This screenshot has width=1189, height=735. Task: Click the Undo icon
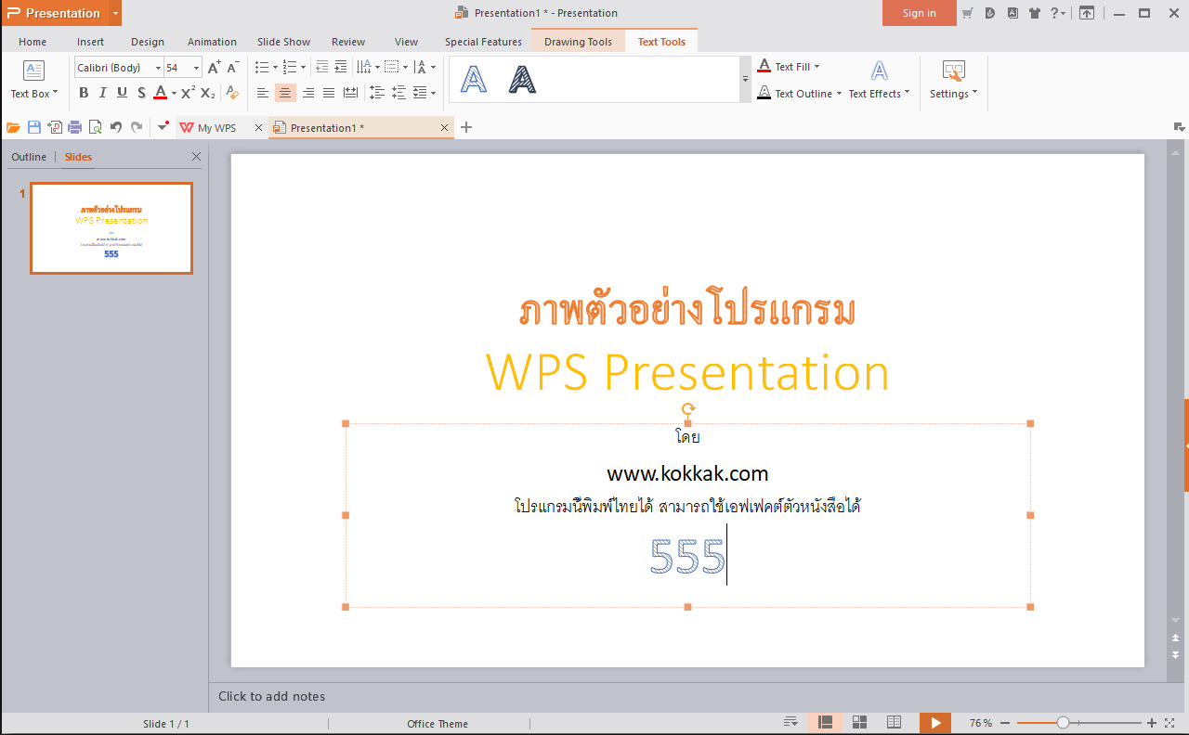pos(116,127)
